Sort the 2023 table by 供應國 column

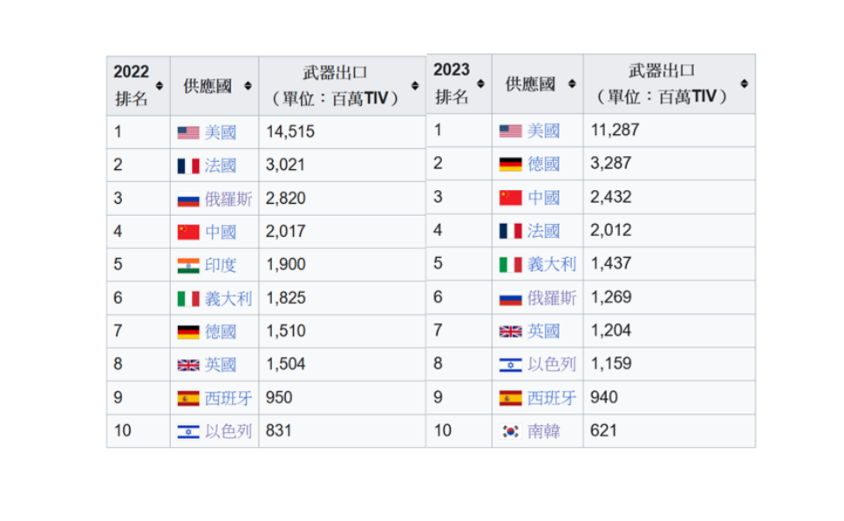point(572,84)
